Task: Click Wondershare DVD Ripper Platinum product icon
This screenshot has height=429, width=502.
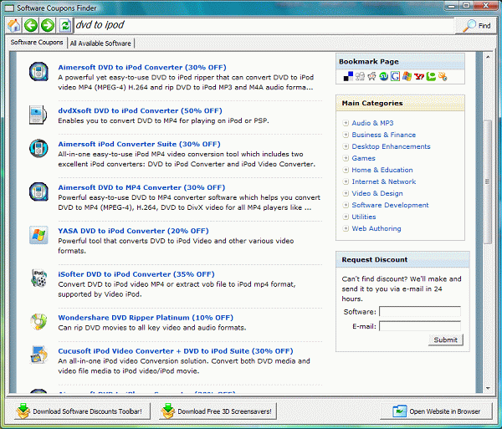Action: pyautogui.click(x=38, y=321)
